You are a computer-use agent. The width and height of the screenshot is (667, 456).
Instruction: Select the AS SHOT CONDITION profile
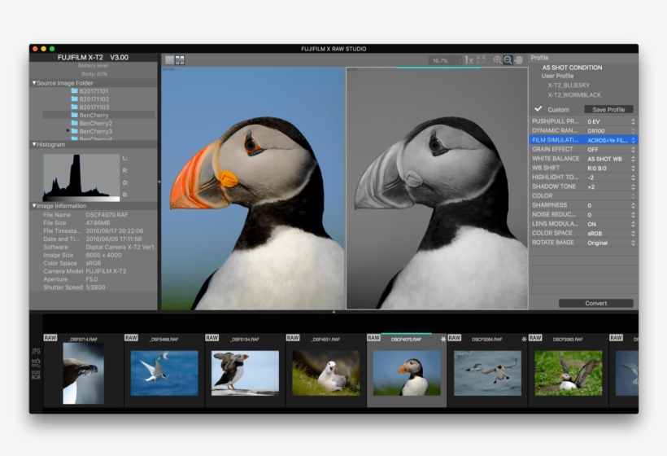point(572,68)
